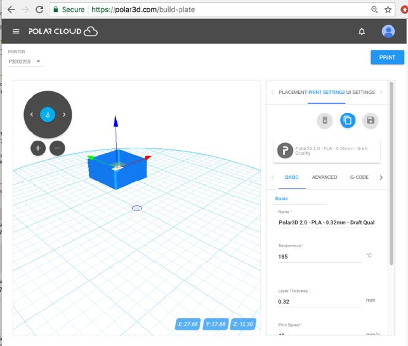Click the PRINTER label text

(x=16, y=52)
